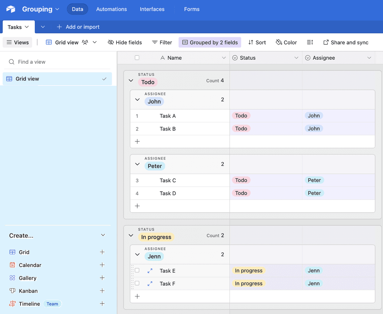Click the Share and sync icon
The width and height of the screenshot is (383, 314).
tap(327, 42)
